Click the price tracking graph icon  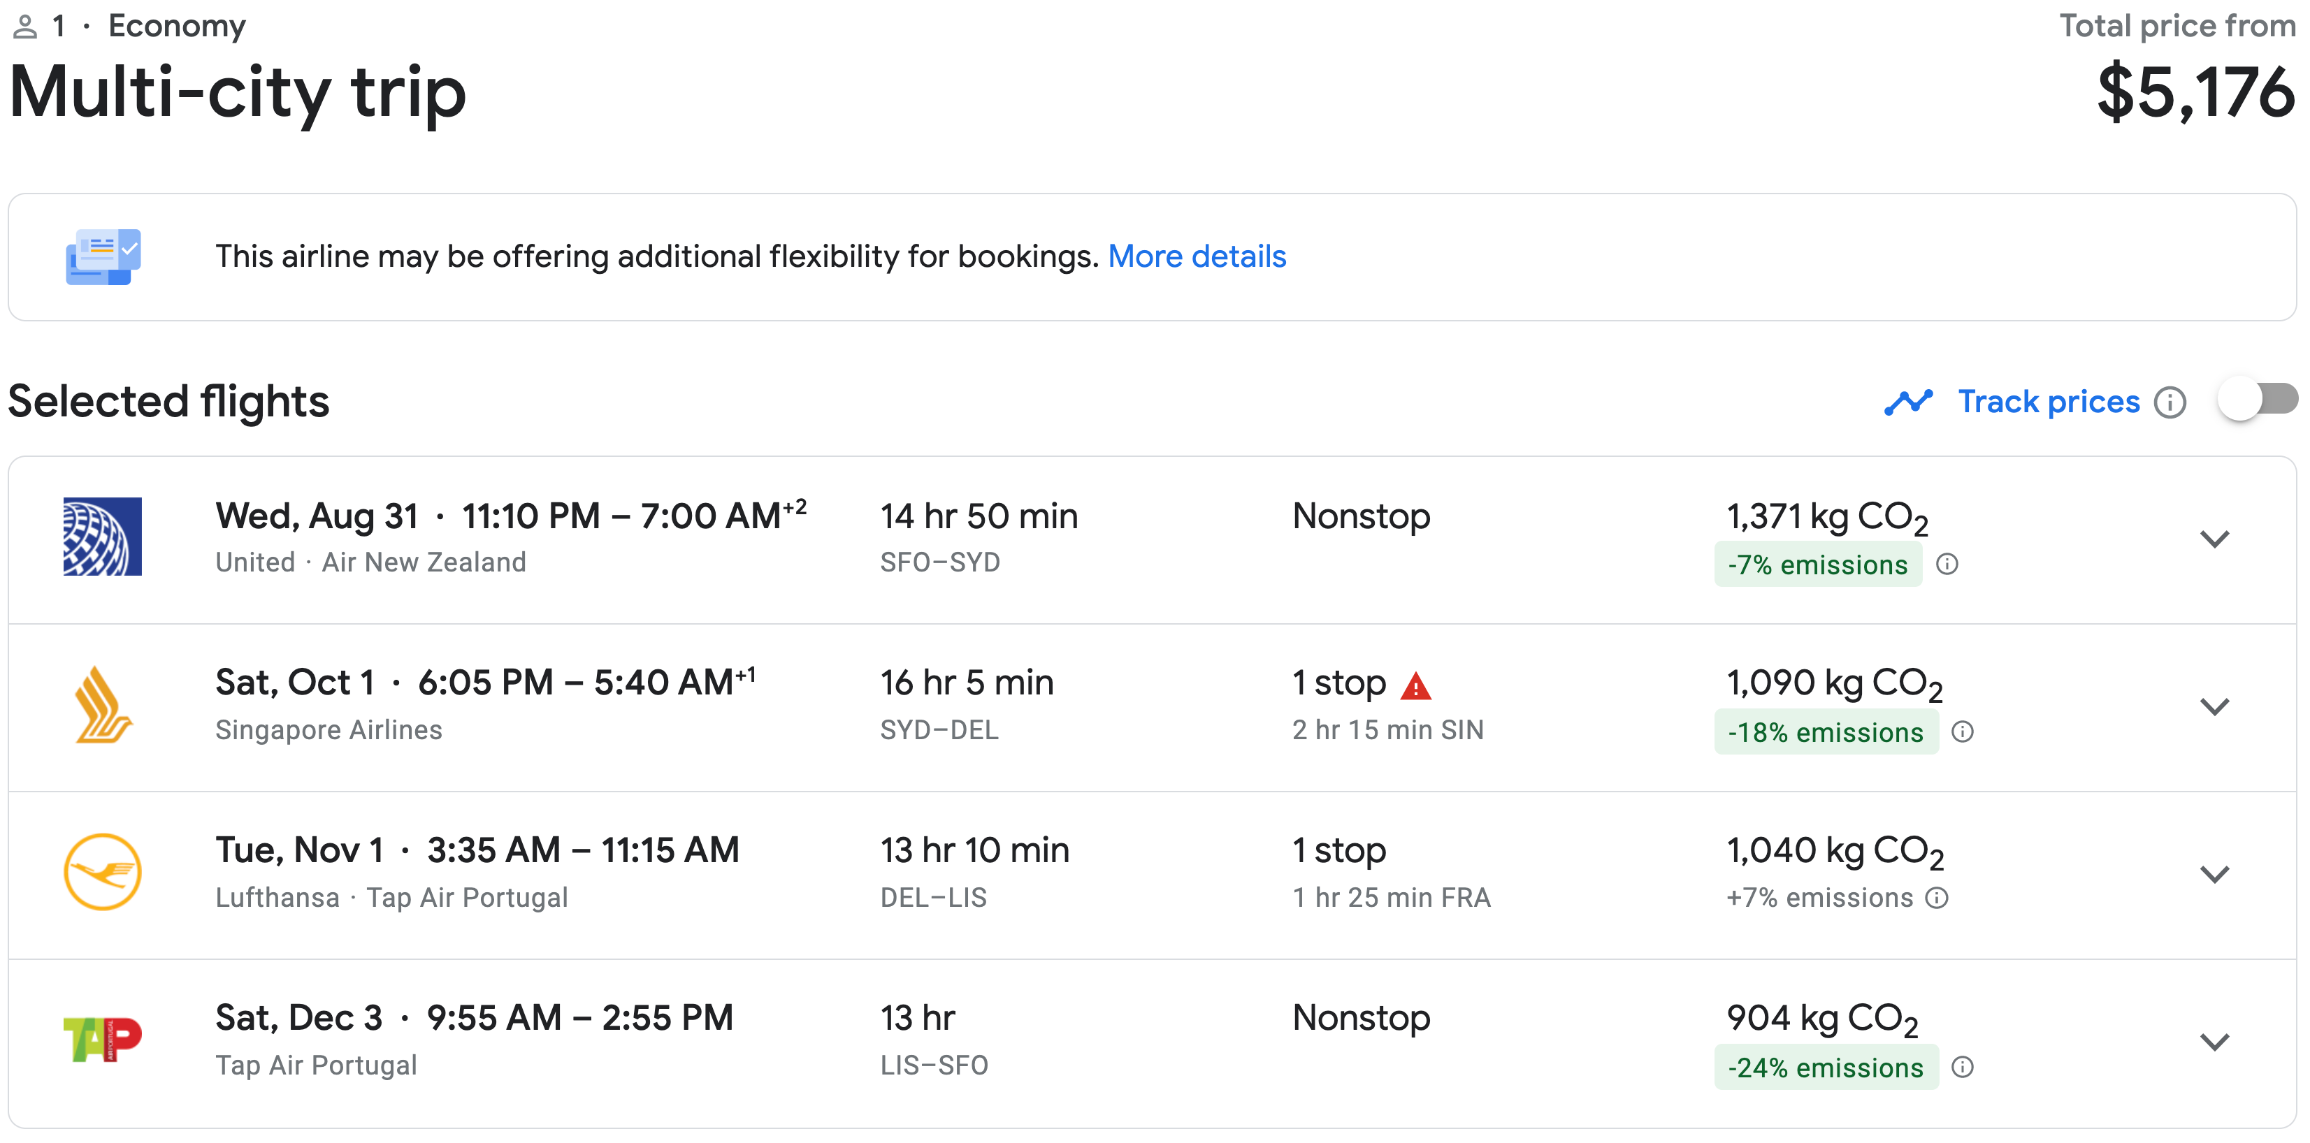[1908, 402]
